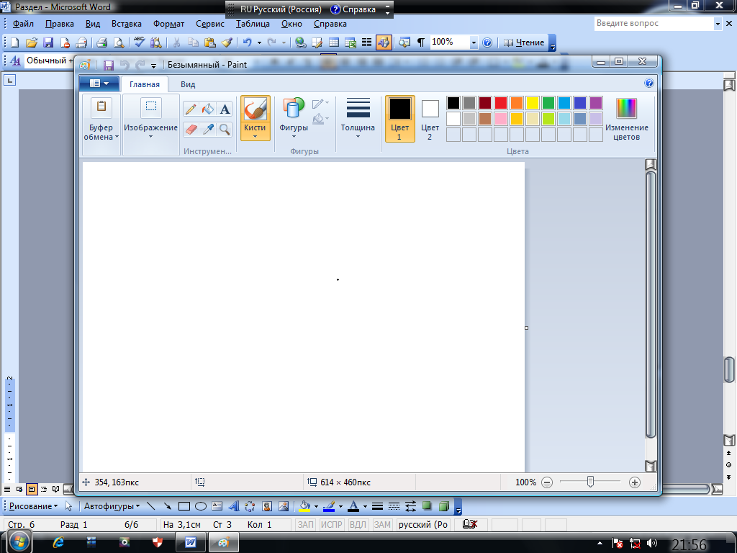Click the Oval tool on Drawing toolbar
This screenshot has height=553, width=737.
pos(201,506)
